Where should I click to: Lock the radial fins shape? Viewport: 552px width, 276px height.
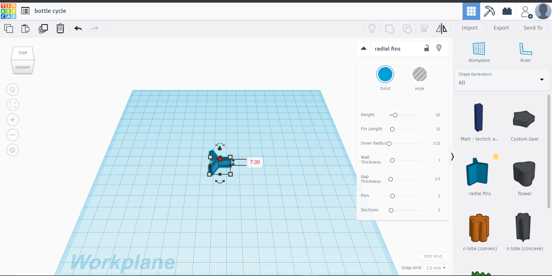click(427, 48)
